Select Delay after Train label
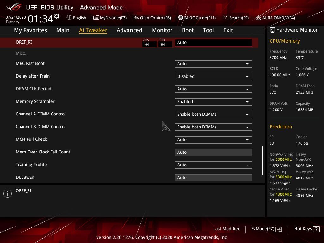324x243 pixels. [x=33, y=76]
